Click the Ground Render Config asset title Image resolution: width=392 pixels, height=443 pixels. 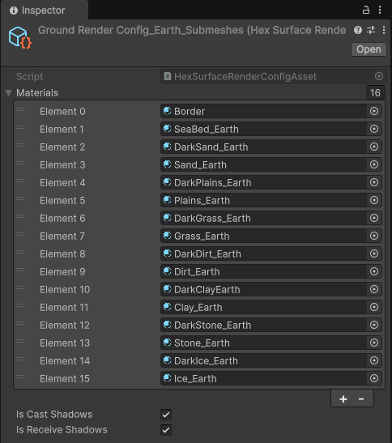coord(192,30)
